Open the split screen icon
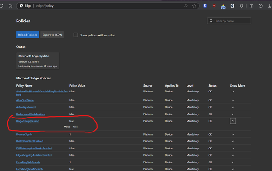This screenshot has width=272, height=171. 251,6
